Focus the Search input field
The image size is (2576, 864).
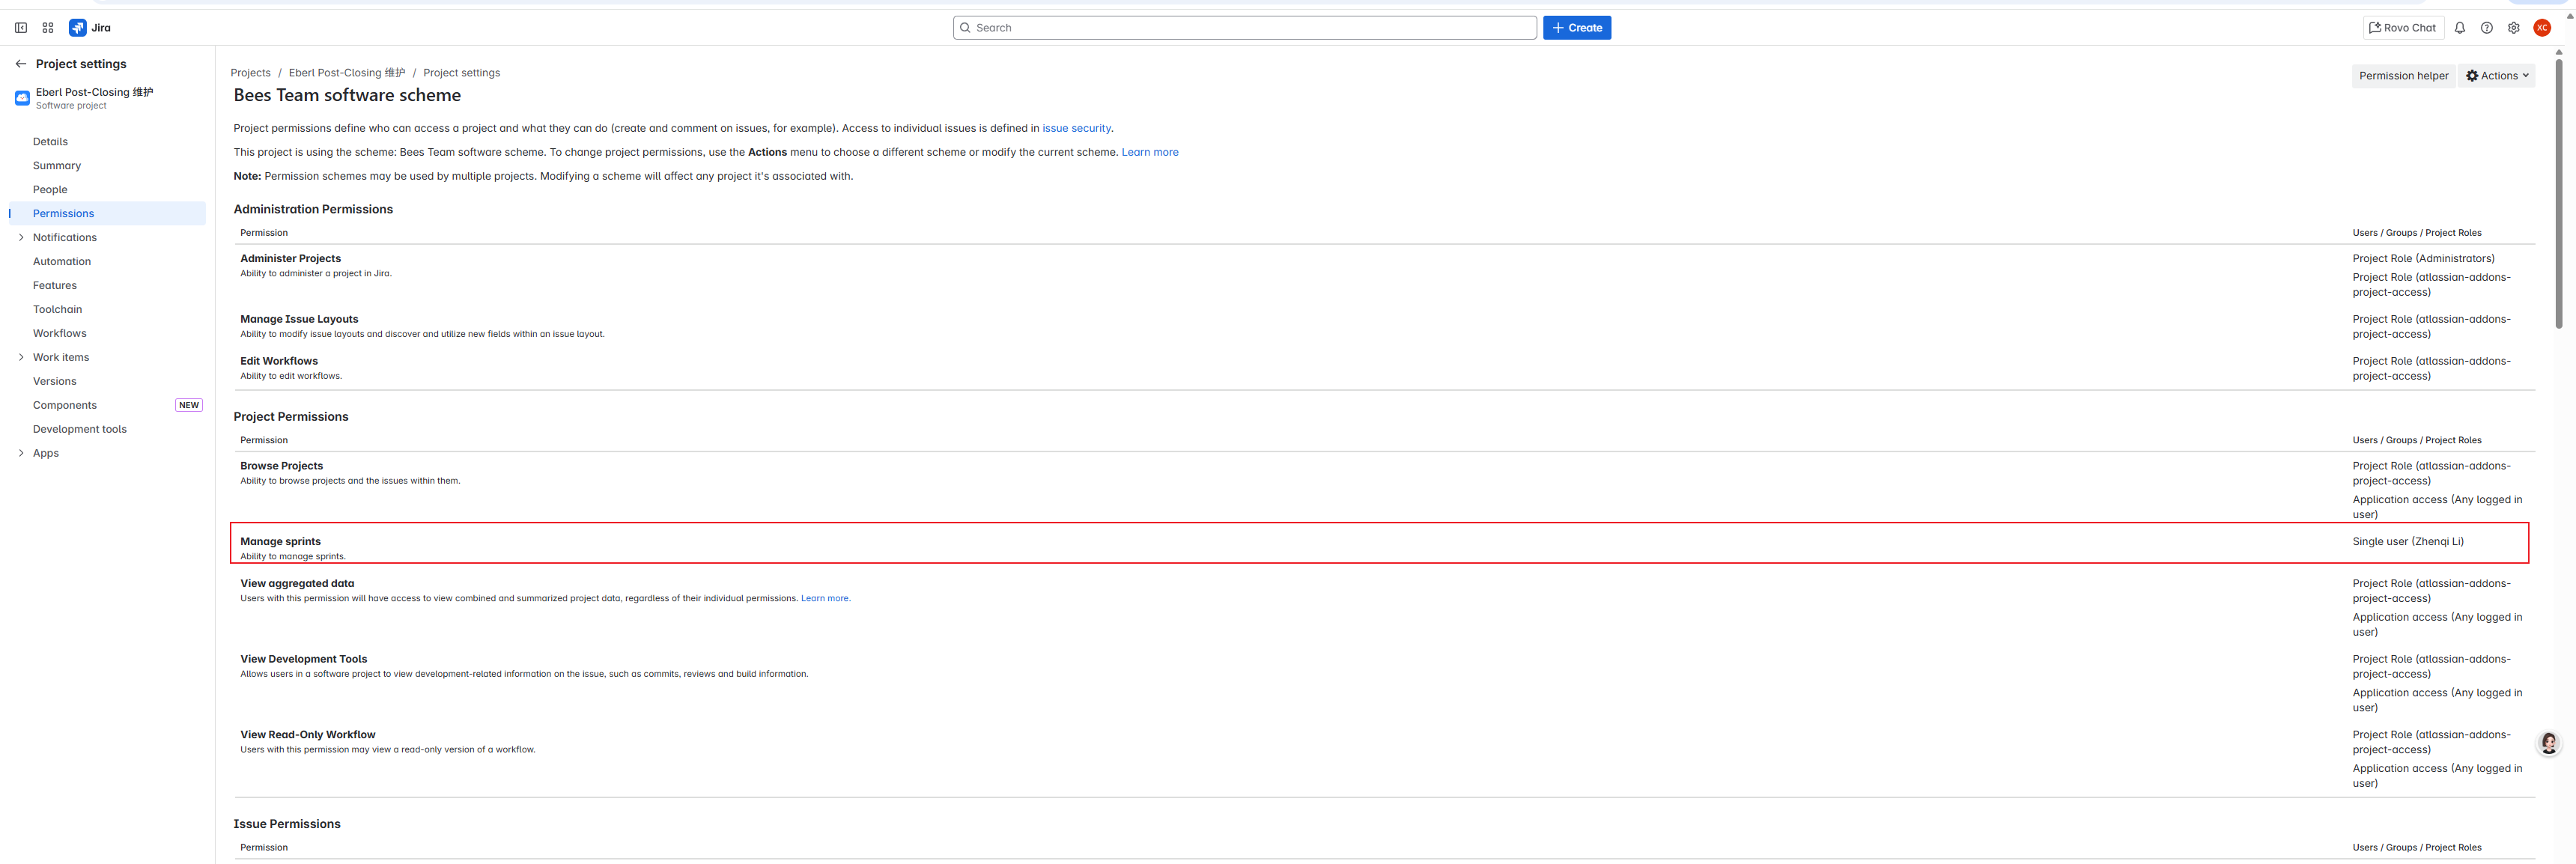[1244, 28]
